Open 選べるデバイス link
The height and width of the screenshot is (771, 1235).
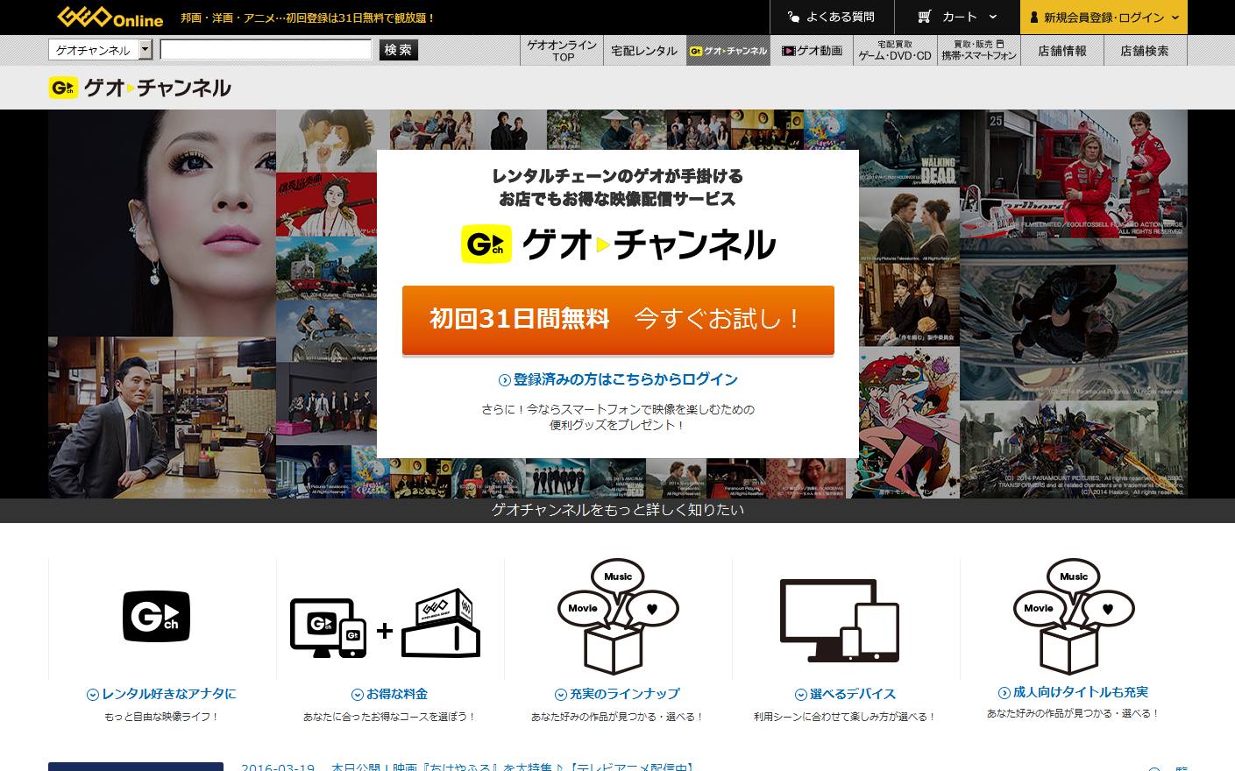[845, 694]
